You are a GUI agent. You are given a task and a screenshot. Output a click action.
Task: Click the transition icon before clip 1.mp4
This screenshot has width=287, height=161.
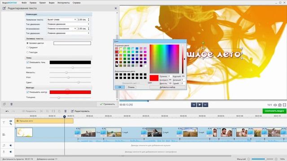[104, 133]
